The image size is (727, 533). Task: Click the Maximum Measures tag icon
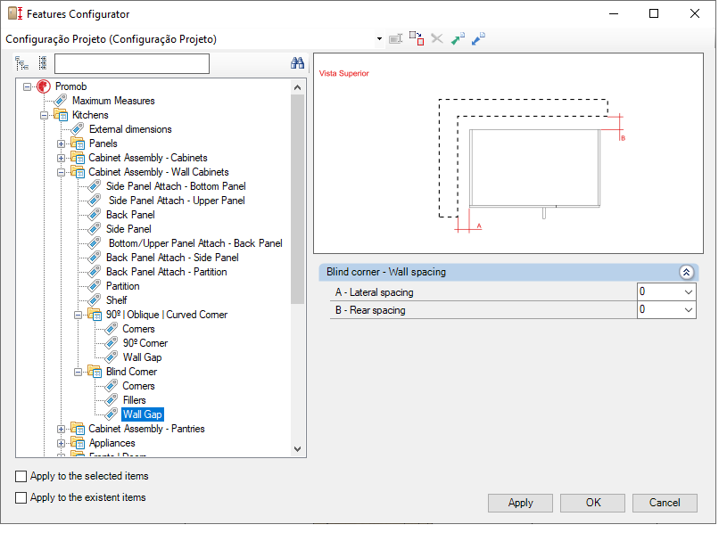pos(61,101)
